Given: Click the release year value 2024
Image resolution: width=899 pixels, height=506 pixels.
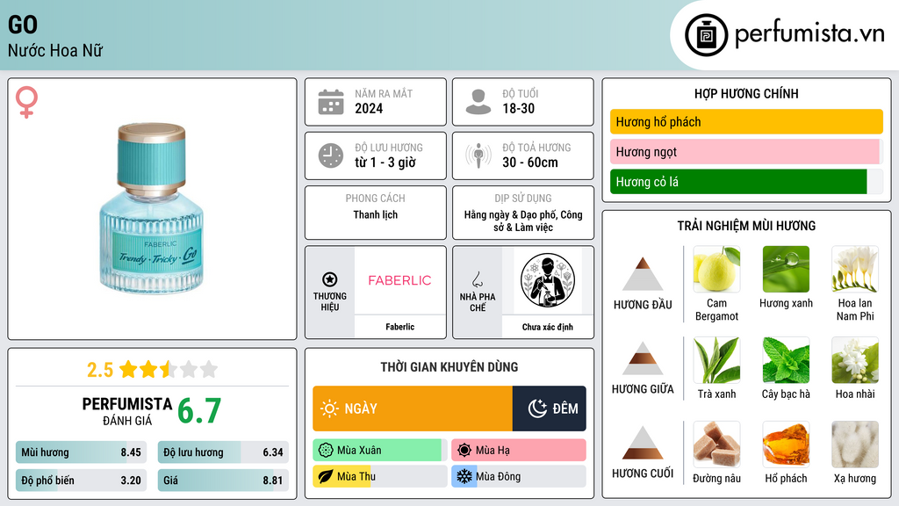Looking at the screenshot, I should pos(369,108).
